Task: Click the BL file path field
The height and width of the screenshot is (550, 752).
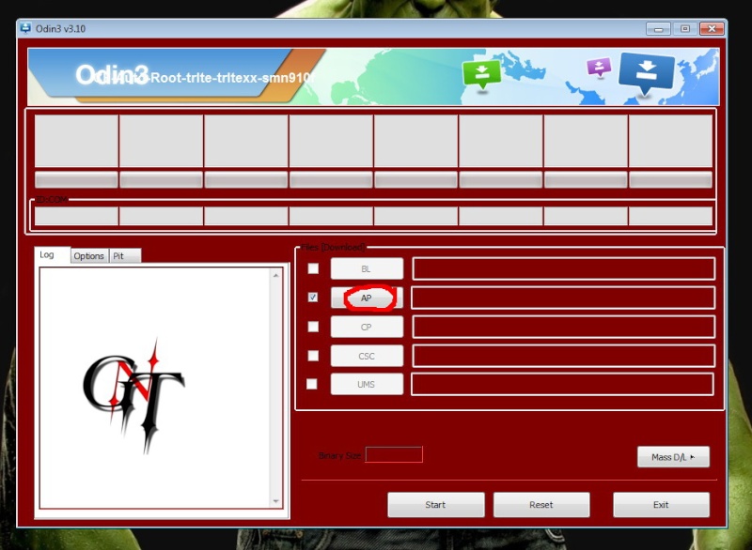Action: [563, 268]
